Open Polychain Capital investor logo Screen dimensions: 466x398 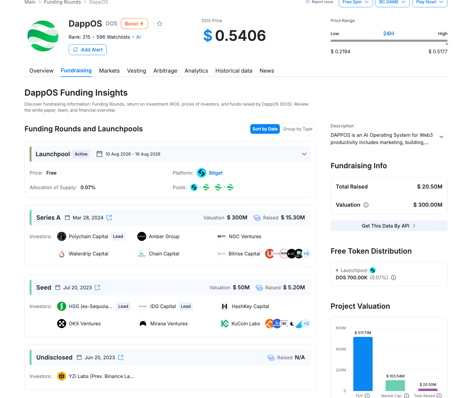point(62,236)
